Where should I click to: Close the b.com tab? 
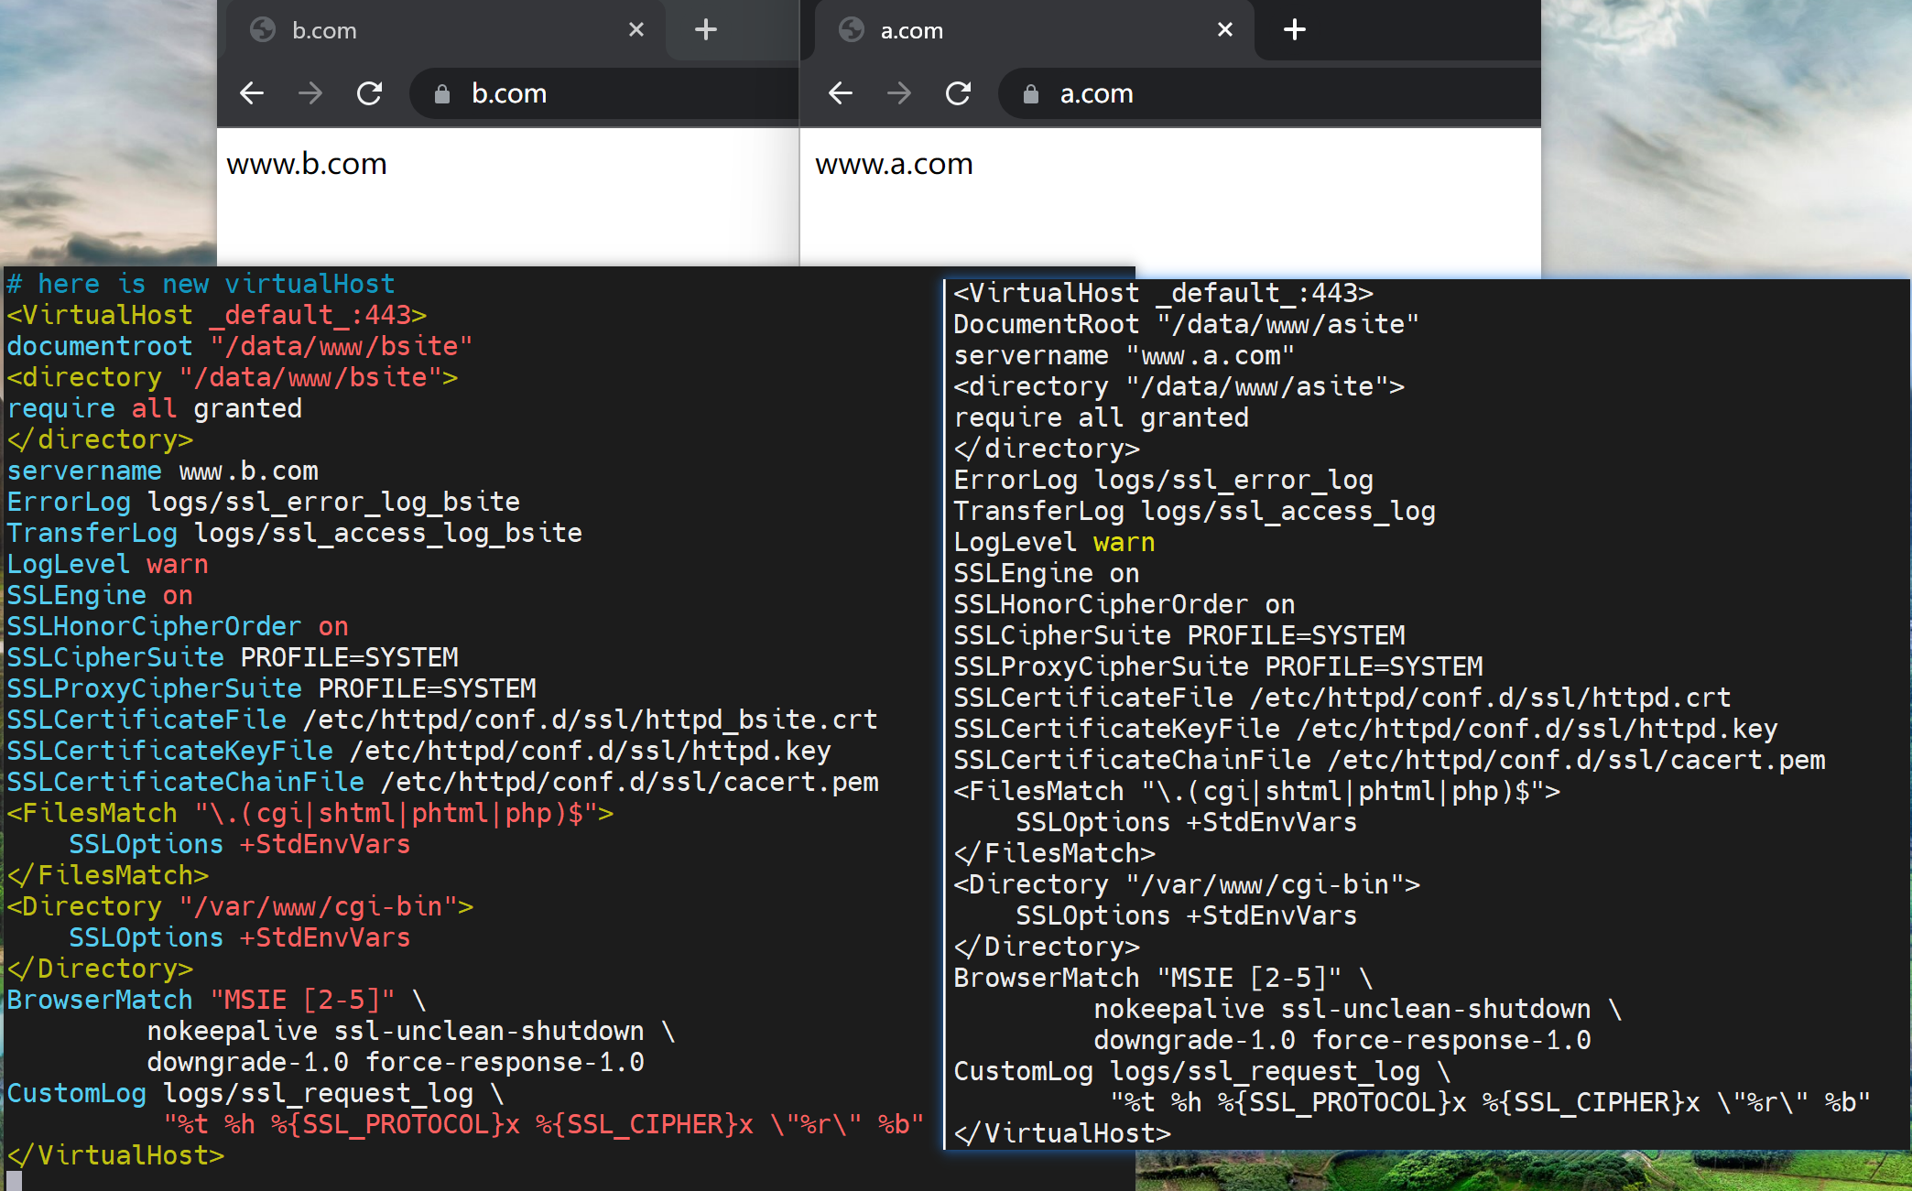coord(636,30)
